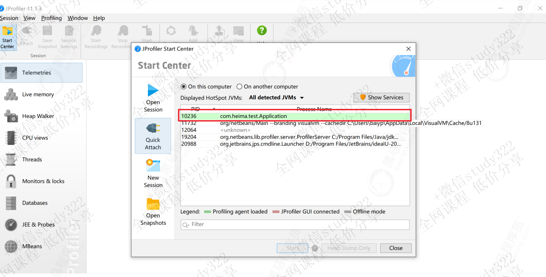Screen dimensions: 546x277
Task: Open the View menu
Action: point(30,18)
